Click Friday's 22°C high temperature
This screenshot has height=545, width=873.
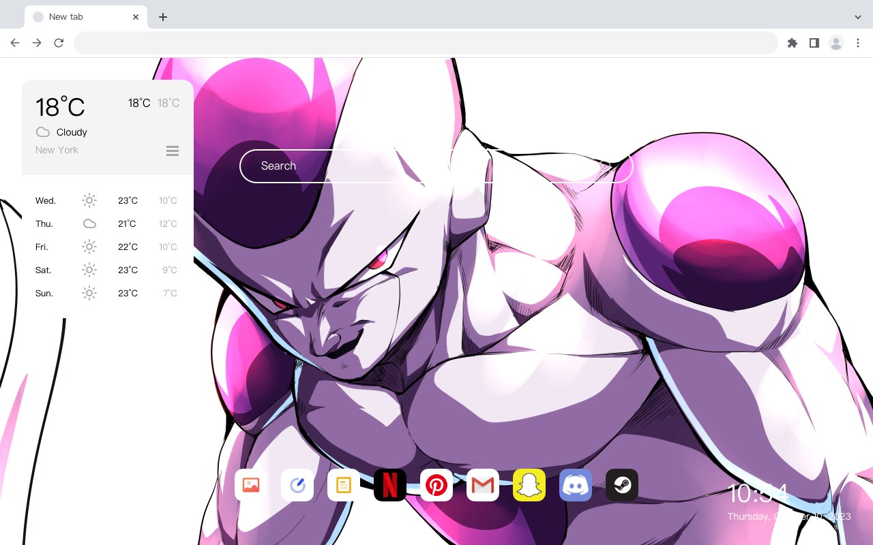[x=128, y=247]
